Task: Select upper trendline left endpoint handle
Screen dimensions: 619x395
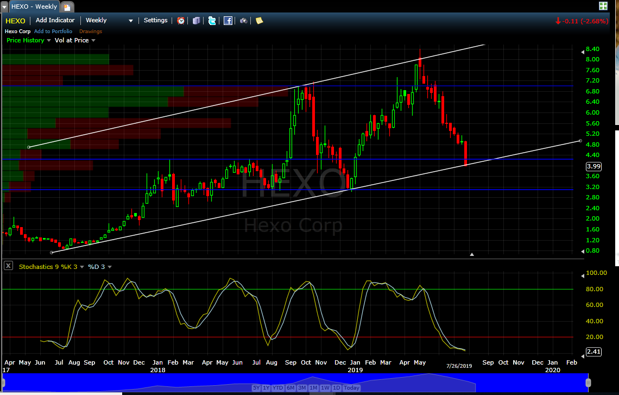Action: point(29,147)
